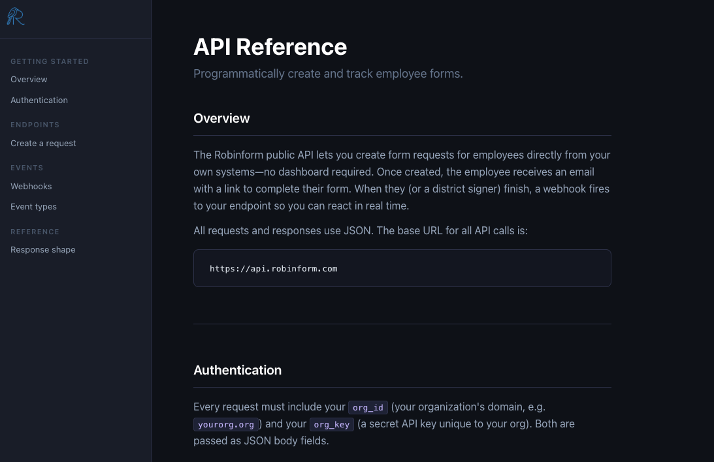Click subtitle 'Programmatically create and track employee forms.'
The width and height of the screenshot is (714, 462).
[328, 74]
